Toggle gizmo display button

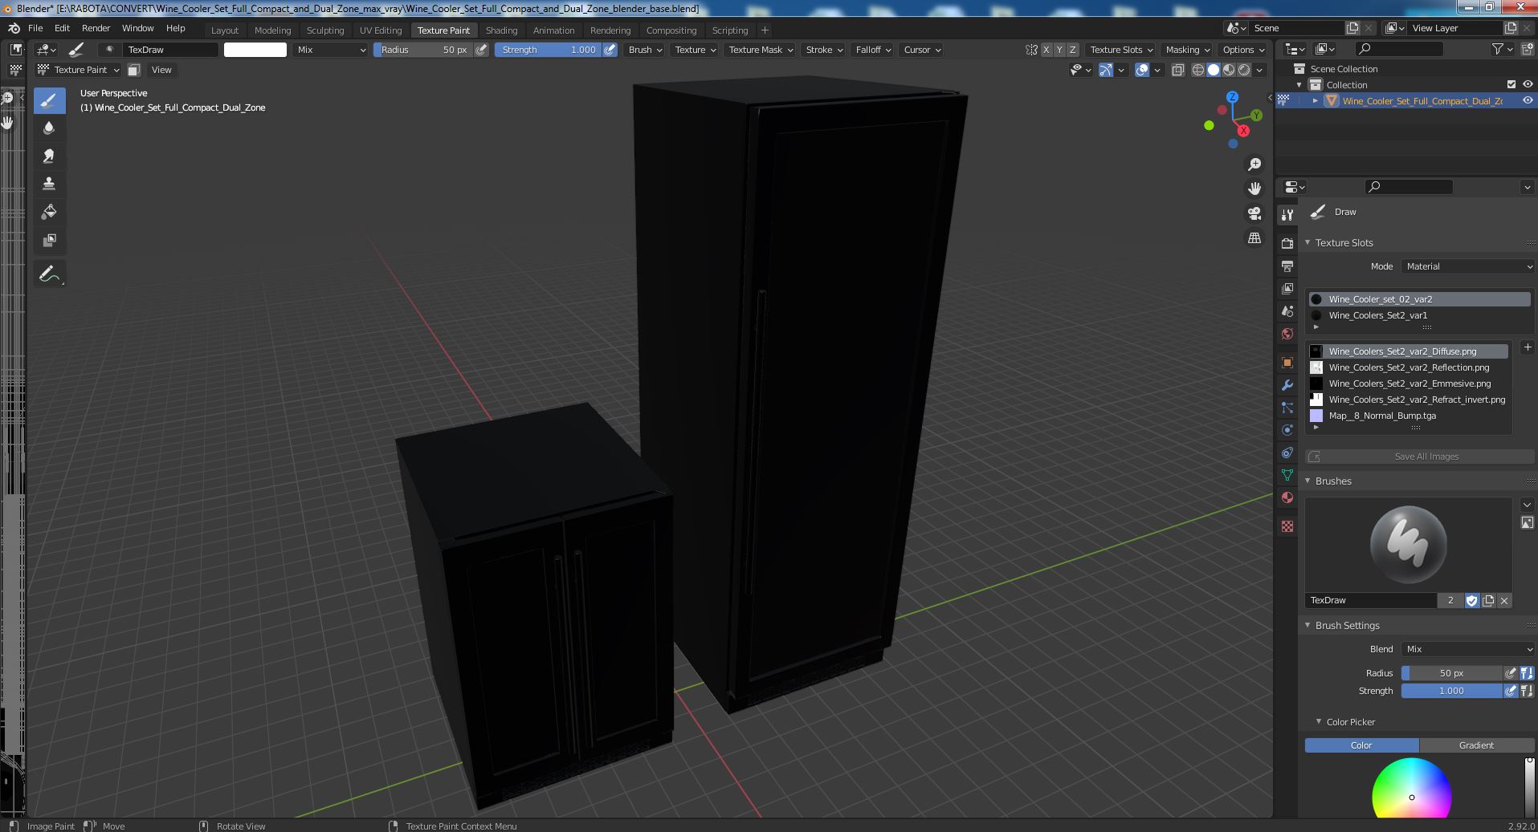[x=1106, y=70]
